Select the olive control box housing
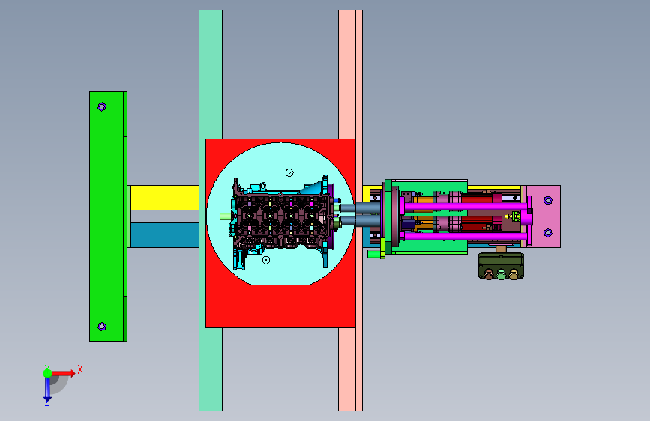Image resolution: width=650 pixels, height=421 pixels. (x=501, y=265)
